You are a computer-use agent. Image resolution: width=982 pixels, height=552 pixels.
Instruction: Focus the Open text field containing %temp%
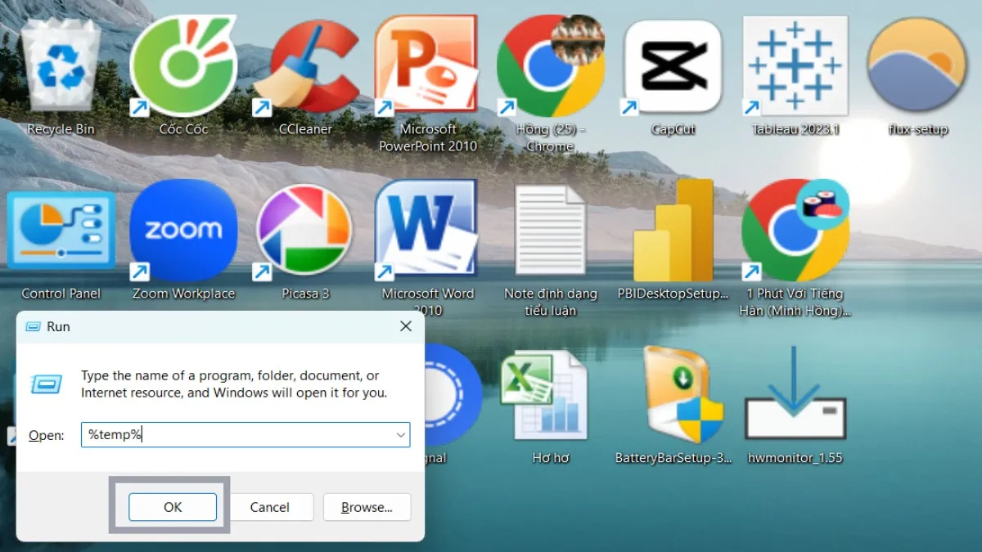[237, 435]
